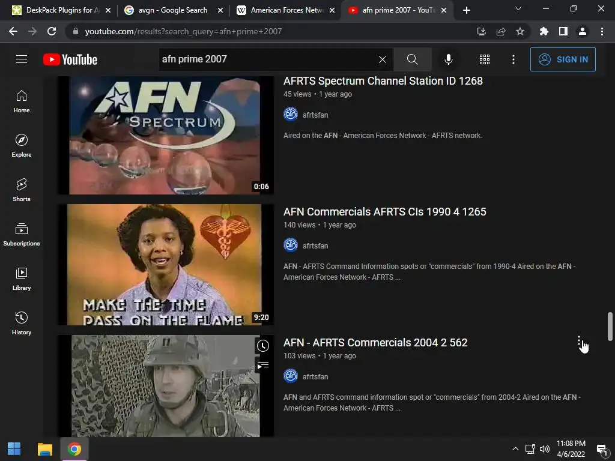The width and height of the screenshot is (615, 461).
Task: Click the Make the Time thumbnail
Action: (166, 265)
